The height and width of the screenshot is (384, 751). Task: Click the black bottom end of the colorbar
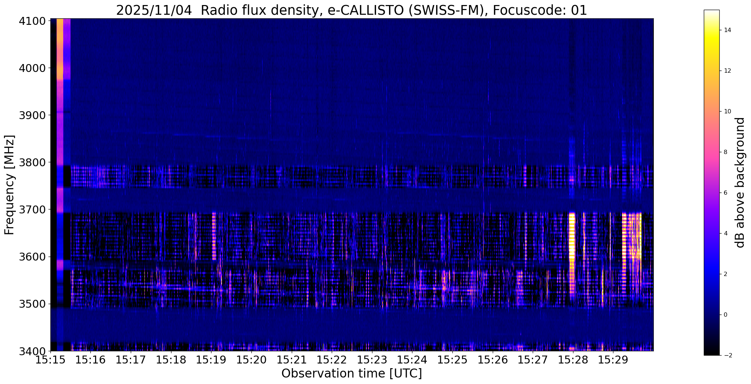click(711, 352)
